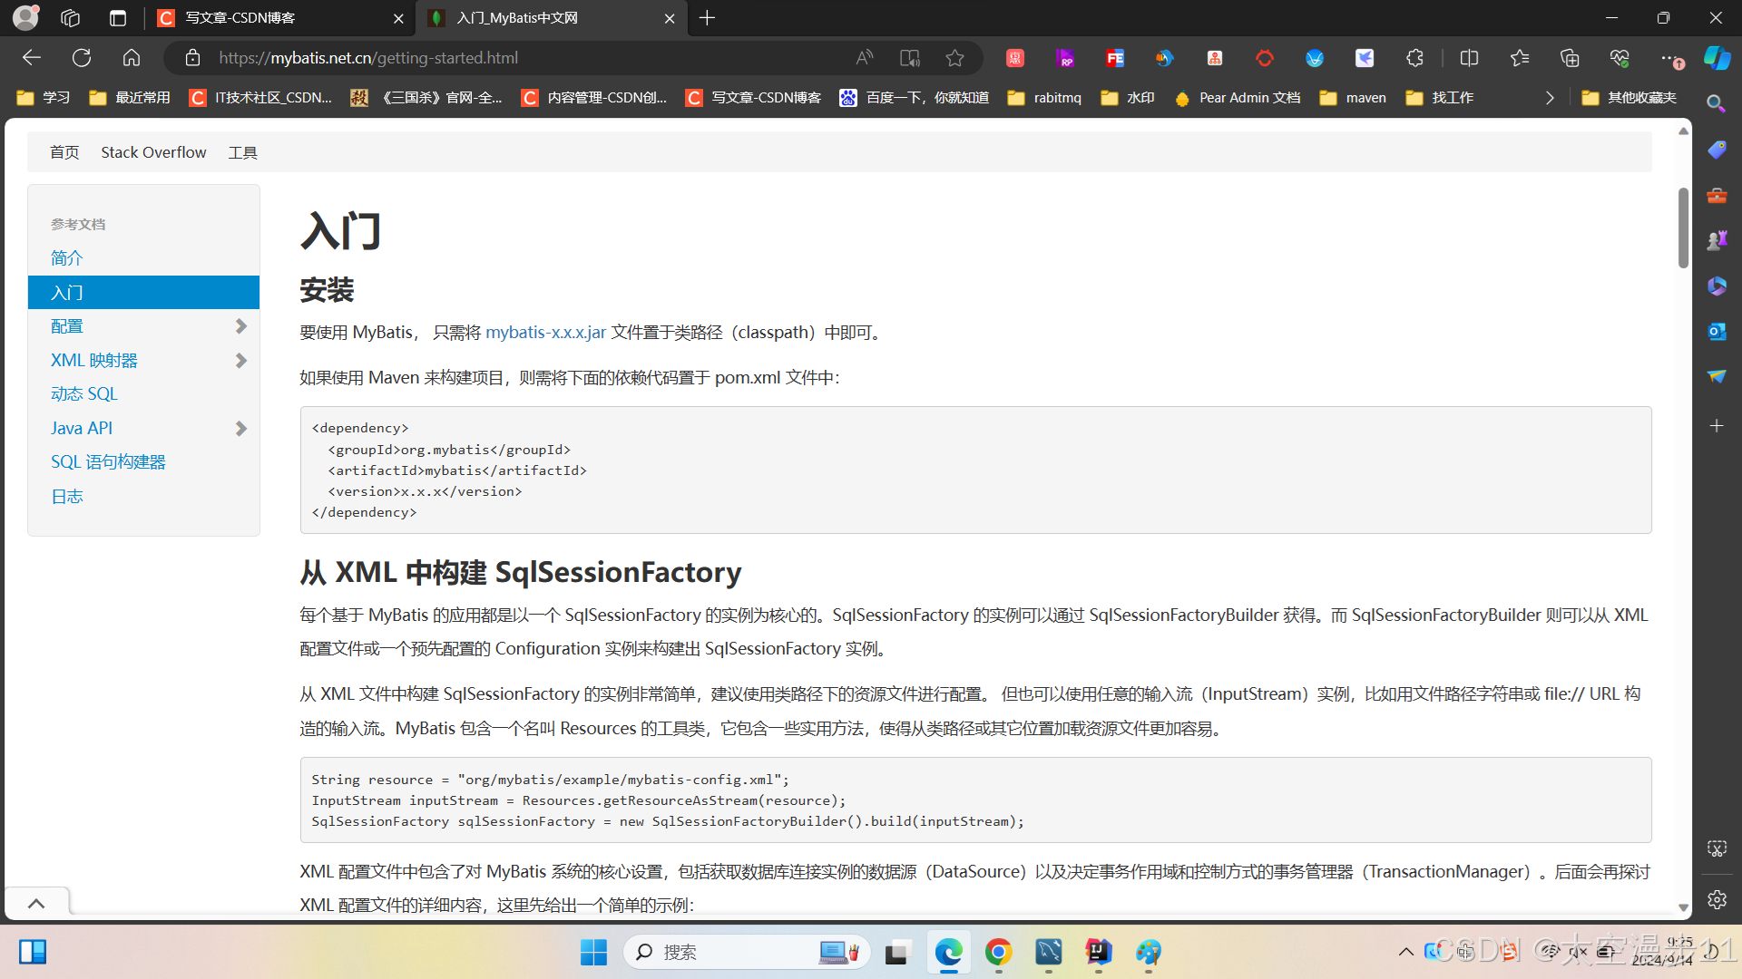Open Outlook from the Edge sidebar
This screenshot has width=1742, height=979.
click(x=1716, y=331)
